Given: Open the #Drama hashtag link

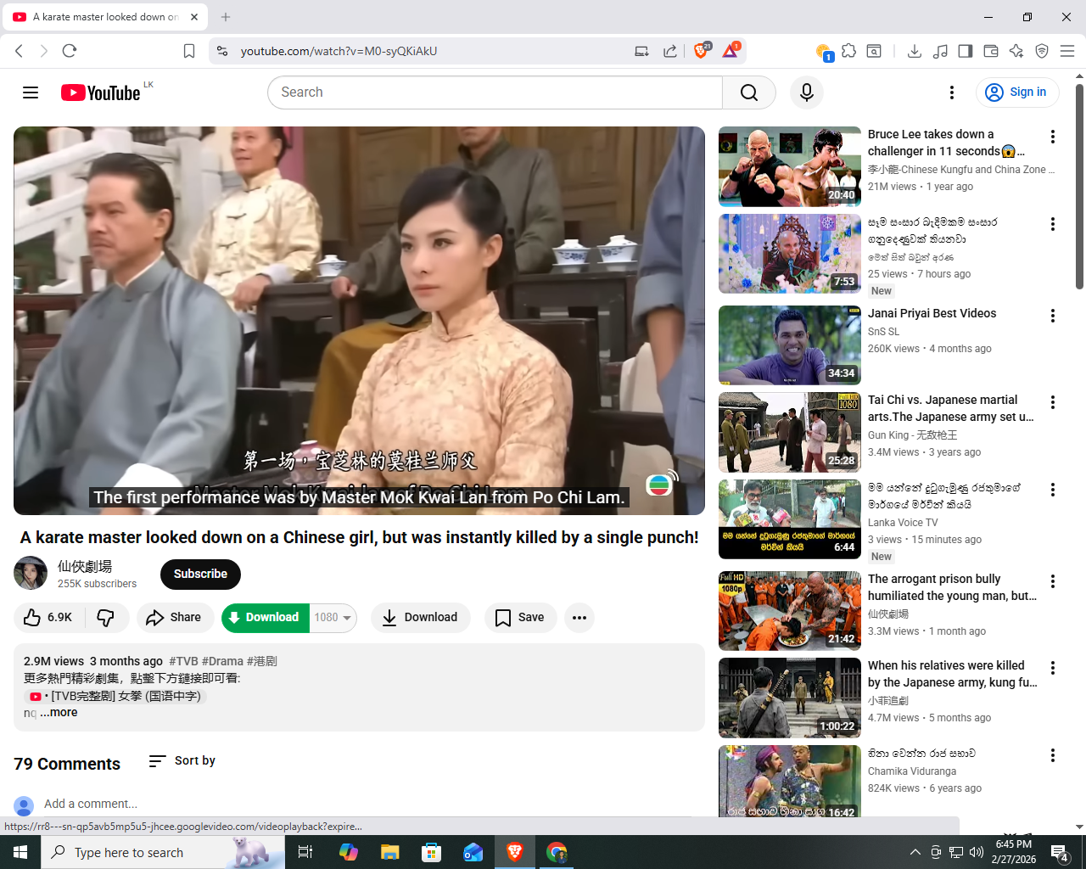Looking at the screenshot, I should coord(222,661).
